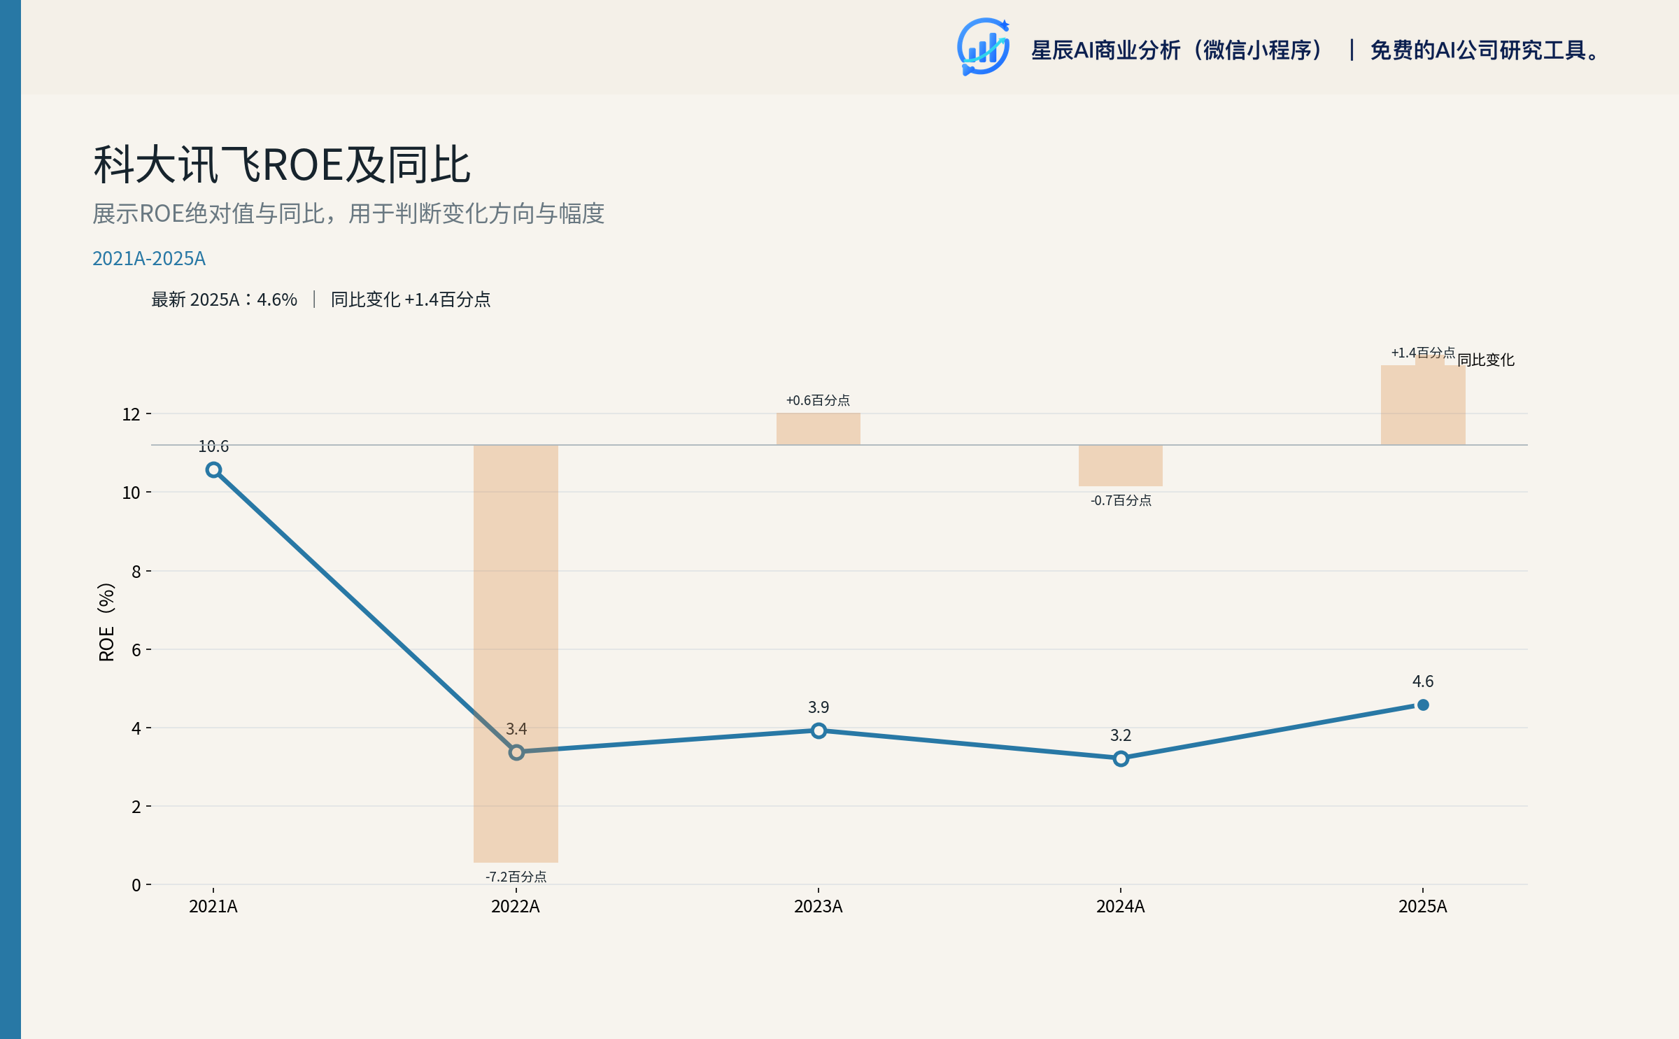The image size is (1679, 1039).
Task: Click the 2021A data point marker
Action: tap(213, 470)
